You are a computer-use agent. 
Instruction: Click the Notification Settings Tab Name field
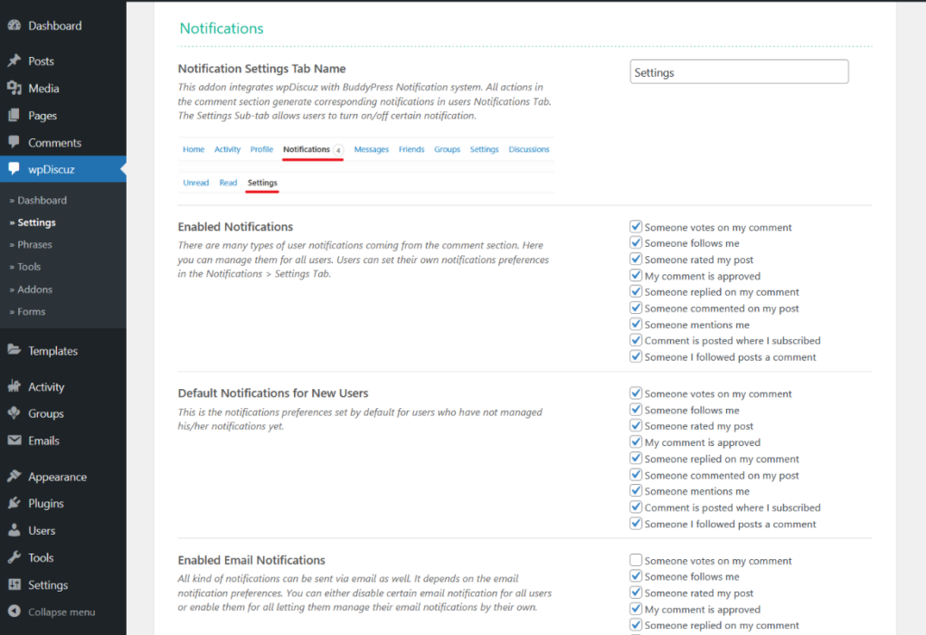pos(739,71)
